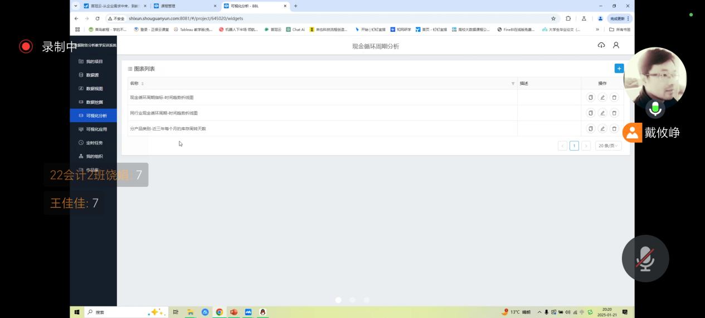Copy the 现金循环周期指标-时间趋势折线图 chart

591,98
